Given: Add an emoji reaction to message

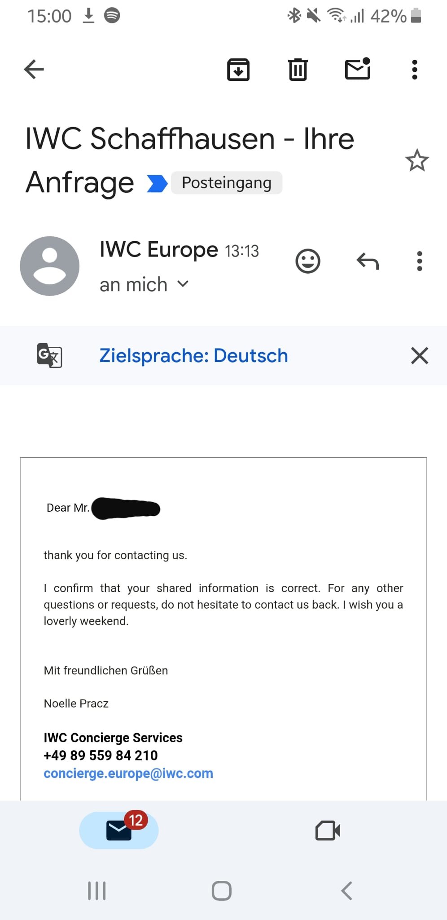Looking at the screenshot, I should point(308,261).
